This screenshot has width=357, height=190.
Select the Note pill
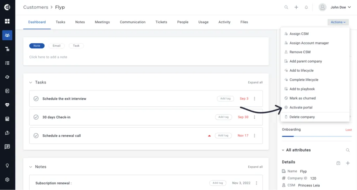(x=37, y=46)
